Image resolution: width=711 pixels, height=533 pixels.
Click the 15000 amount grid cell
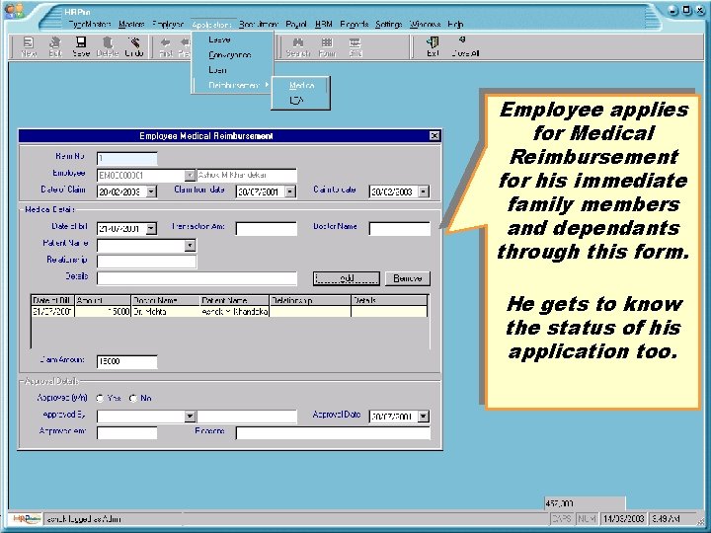click(103, 311)
